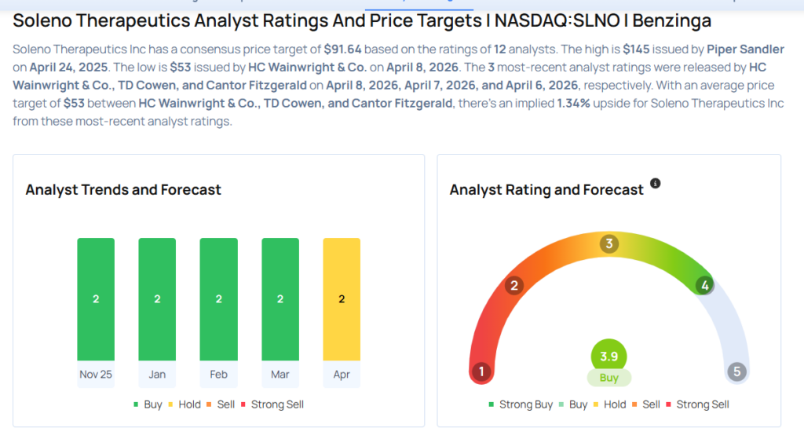The width and height of the screenshot is (804, 428).
Task: Click the gauge marker numbered 2
Action: pos(514,285)
